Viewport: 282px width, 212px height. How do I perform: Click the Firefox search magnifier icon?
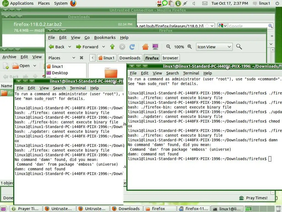270,26
